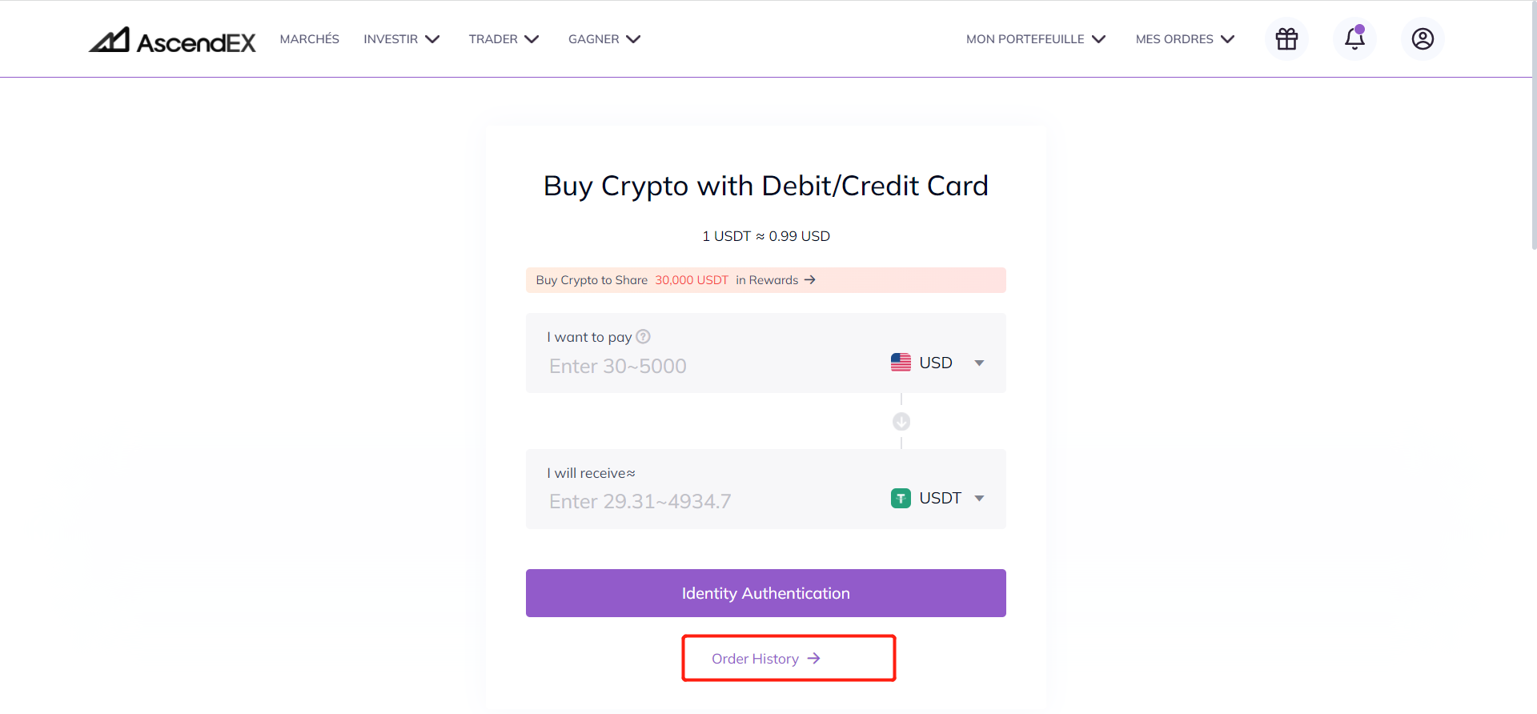The height and width of the screenshot is (714, 1537).
Task: Open MES ORDRES menu
Action: 1186,39
